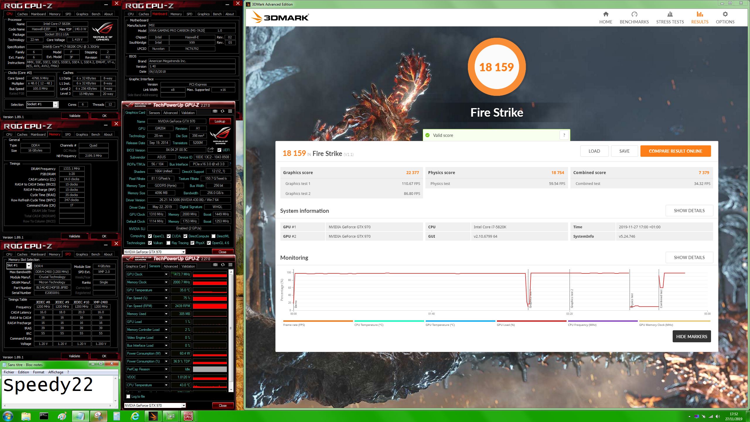The image size is (750, 422).
Task: Click GPU-Z Sensors vertical scrollbar
Action: pos(231,331)
